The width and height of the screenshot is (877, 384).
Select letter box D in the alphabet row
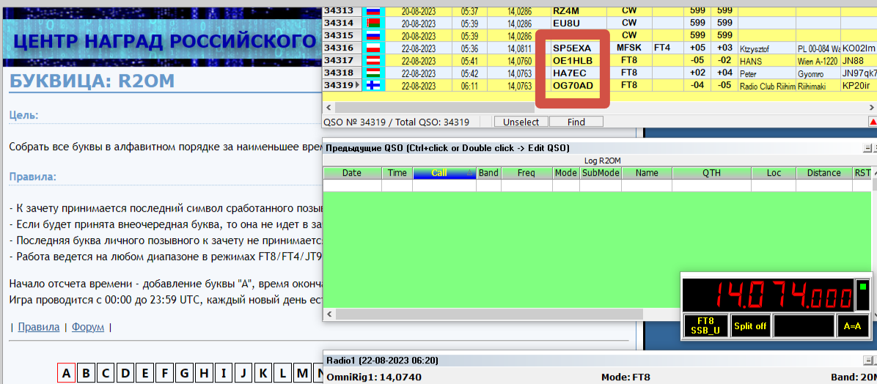[x=125, y=374]
